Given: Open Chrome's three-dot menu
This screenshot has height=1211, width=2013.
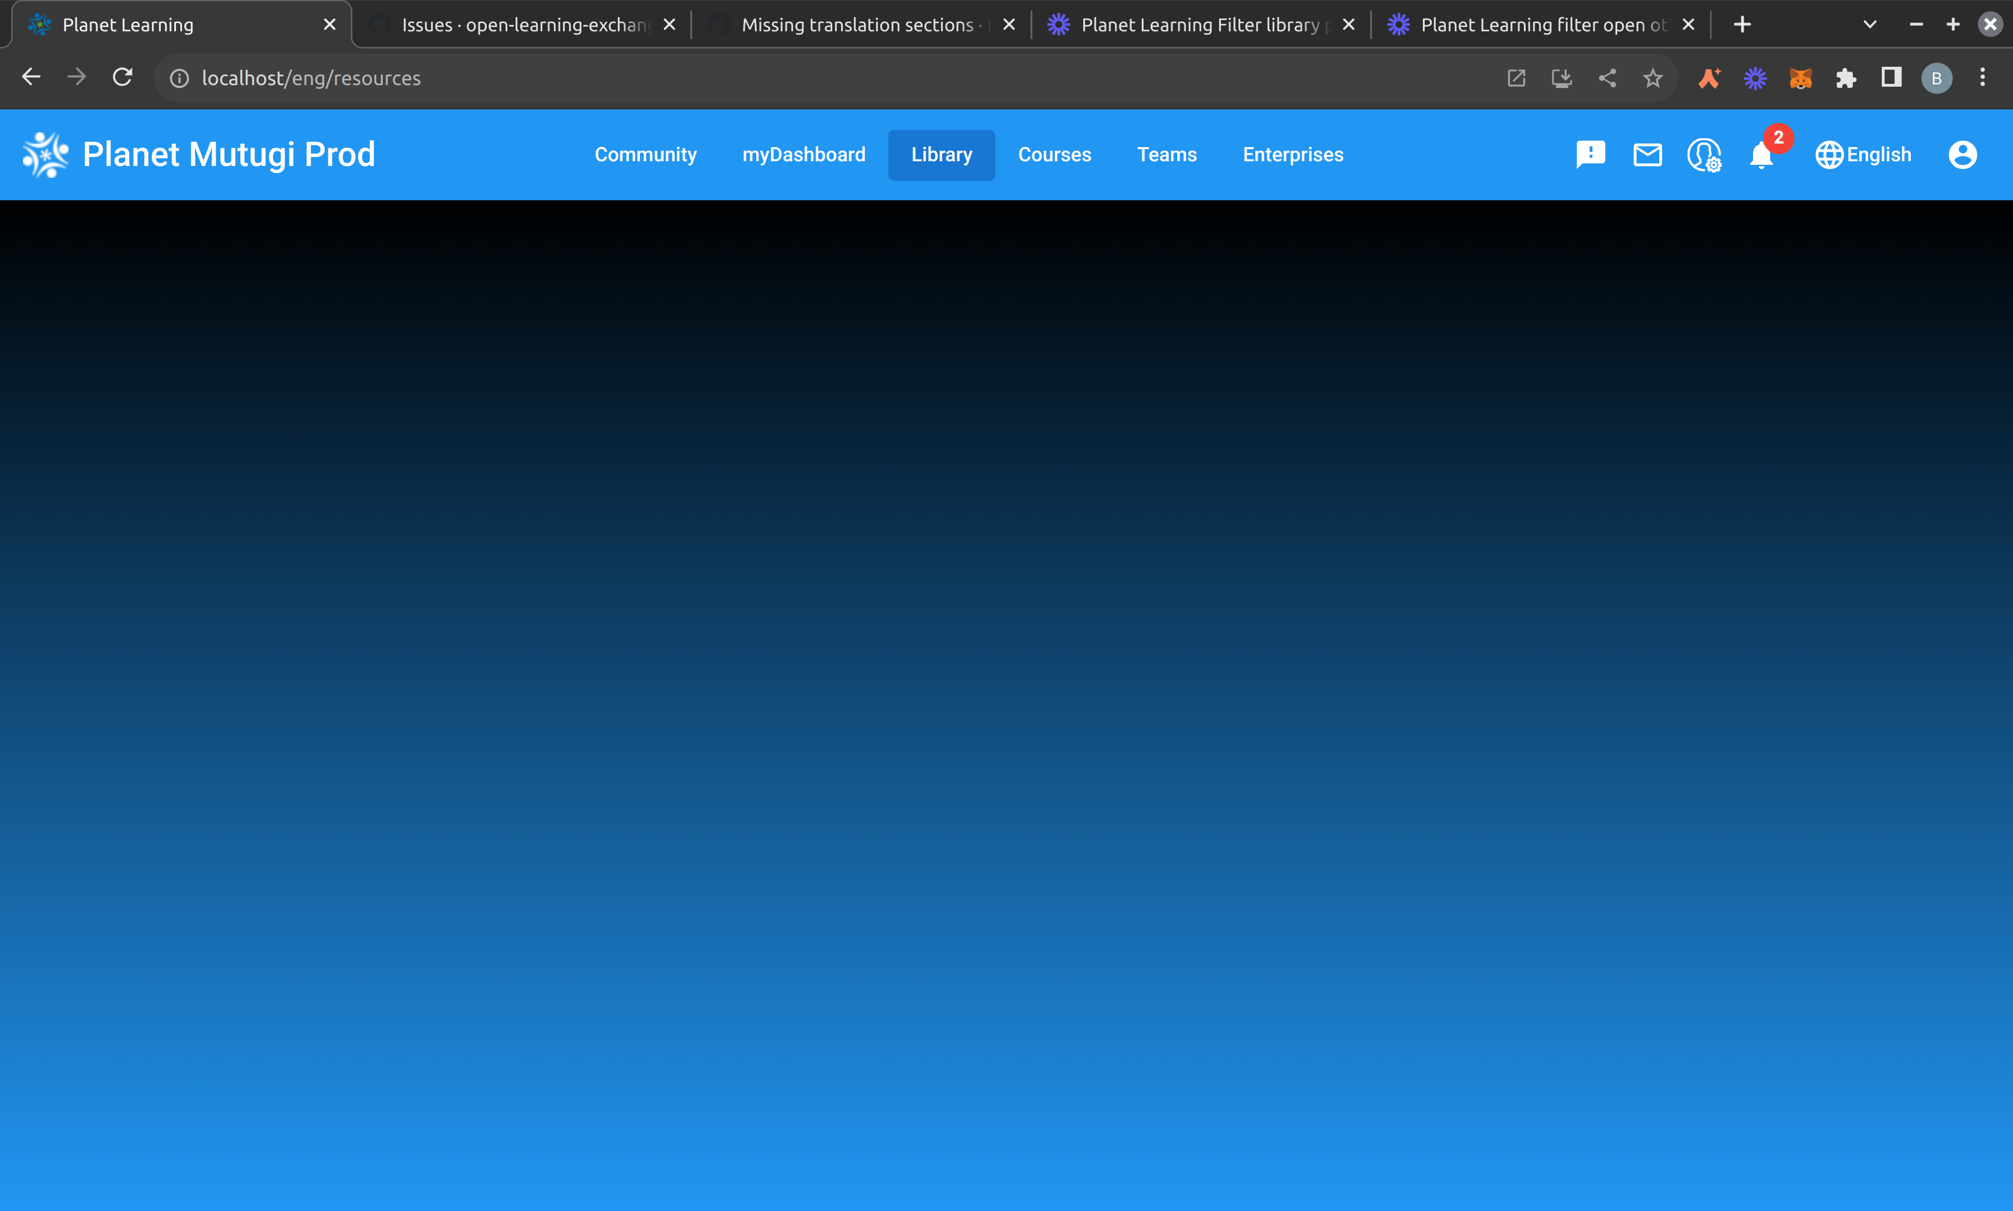Looking at the screenshot, I should [x=1982, y=77].
